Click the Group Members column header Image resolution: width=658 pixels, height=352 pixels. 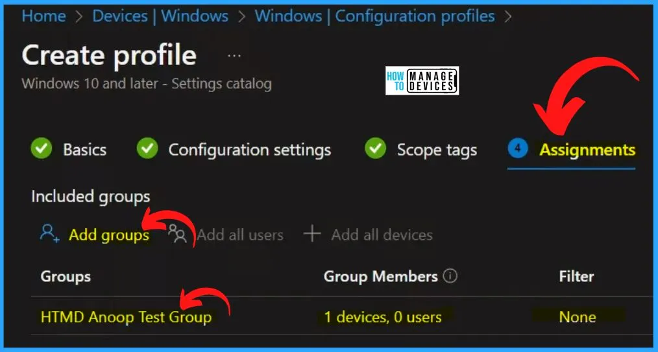coord(381,277)
